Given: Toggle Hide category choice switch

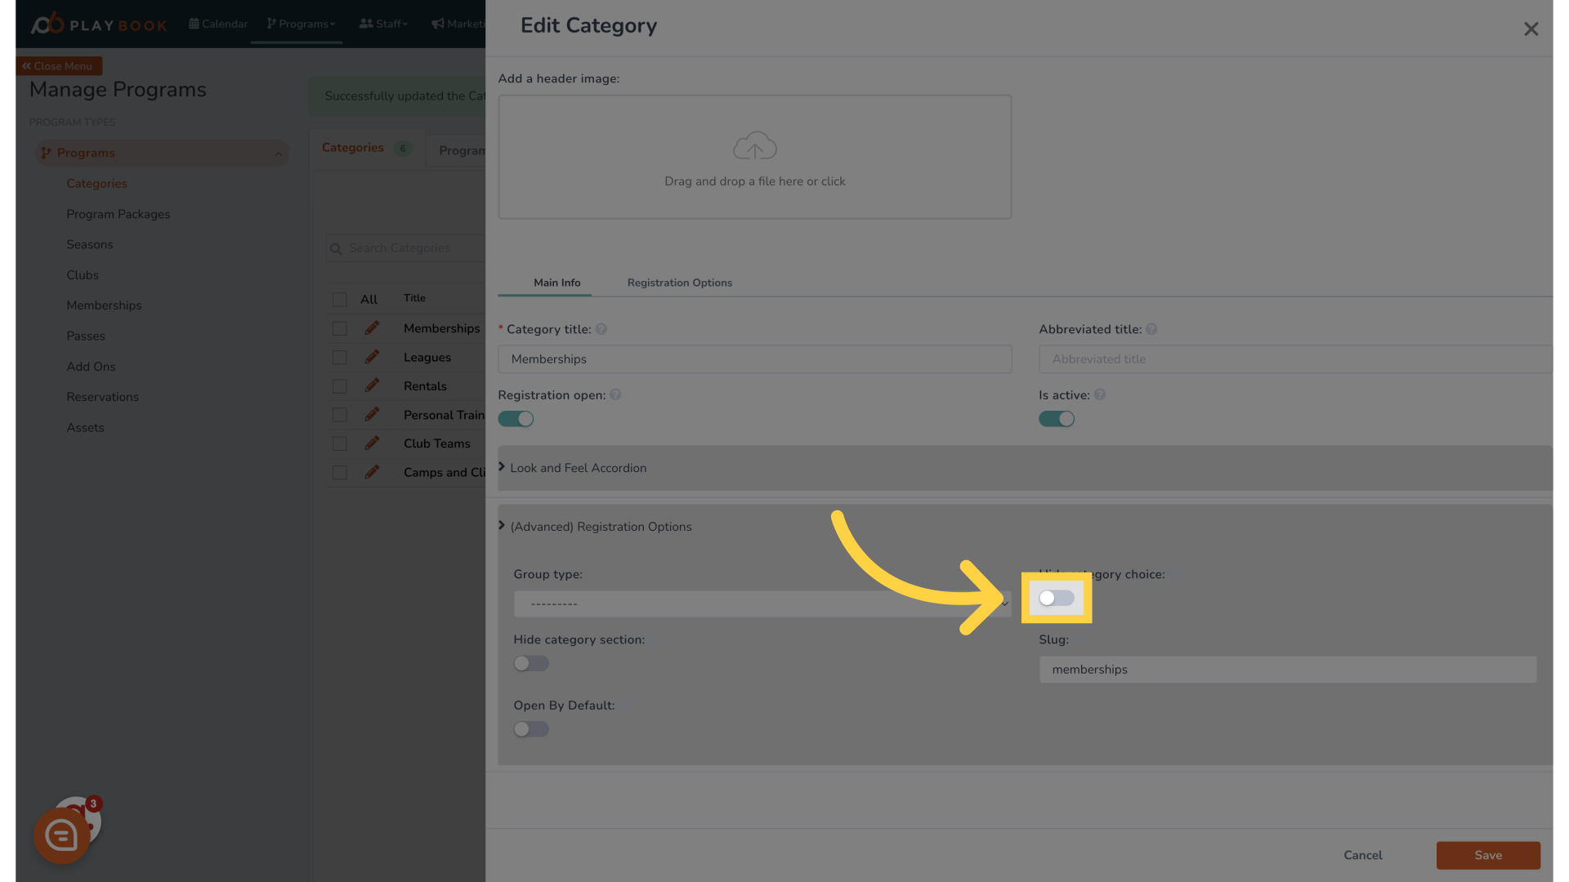Looking at the screenshot, I should (1057, 599).
